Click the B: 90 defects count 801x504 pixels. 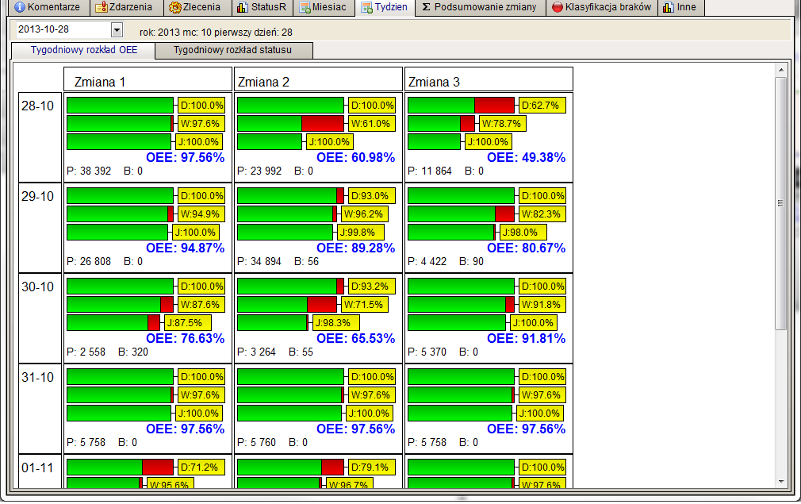coord(472,262)
